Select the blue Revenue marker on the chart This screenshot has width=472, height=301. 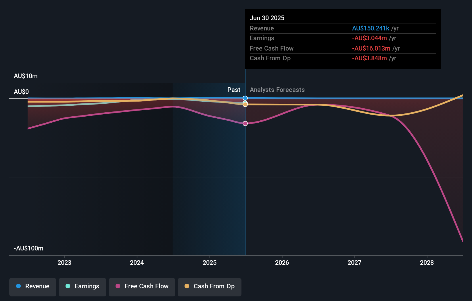tap(245, 98)
